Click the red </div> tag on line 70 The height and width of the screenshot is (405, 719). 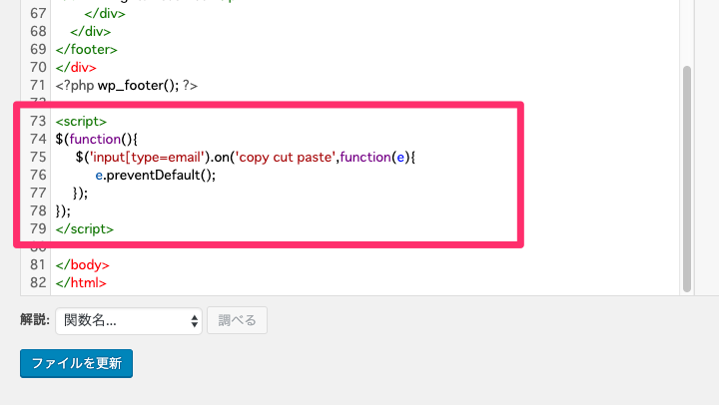point(76,68)
